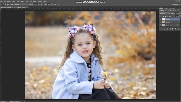Open layer Opacity dropdown arrow
The width and height of the screenshot is (181, 102).
(180, 13)
